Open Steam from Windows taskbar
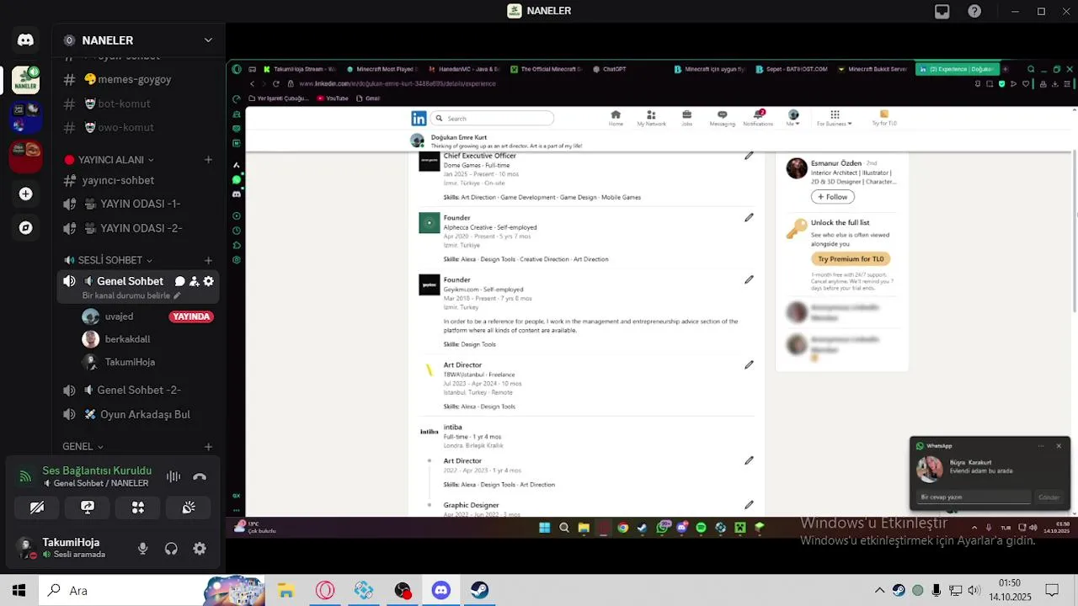This screenshot has width=1078, height=606. [479, 590]
